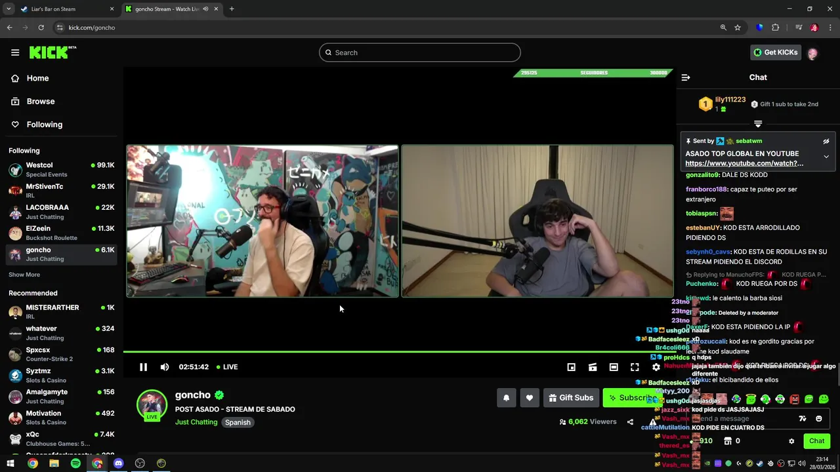Open the Kick hamburger sidebar menu

[x=15, y=52]
